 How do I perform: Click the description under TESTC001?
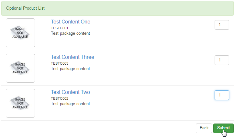tap(70, 33)
